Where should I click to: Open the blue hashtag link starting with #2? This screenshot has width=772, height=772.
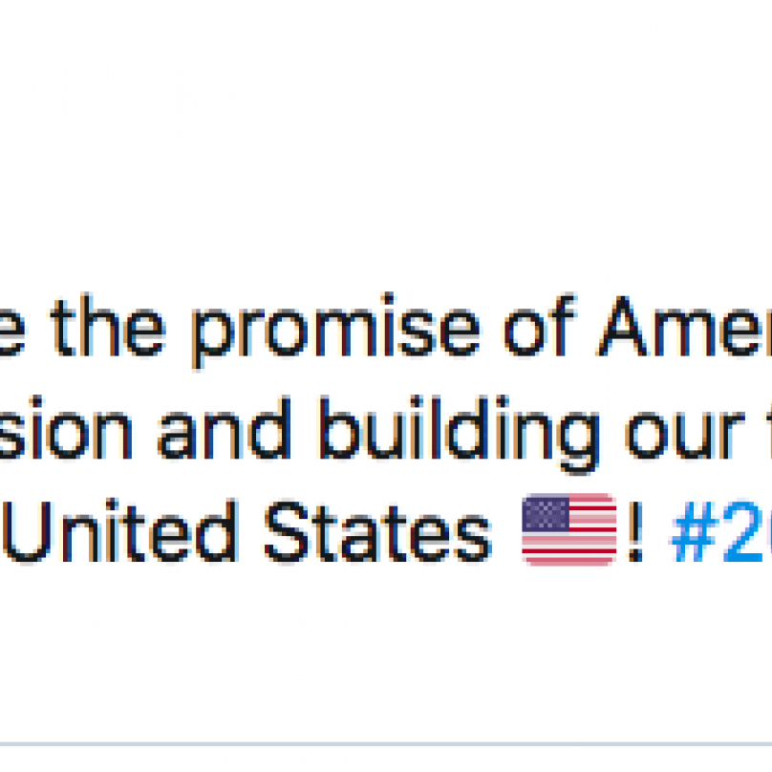coord(721,532)
